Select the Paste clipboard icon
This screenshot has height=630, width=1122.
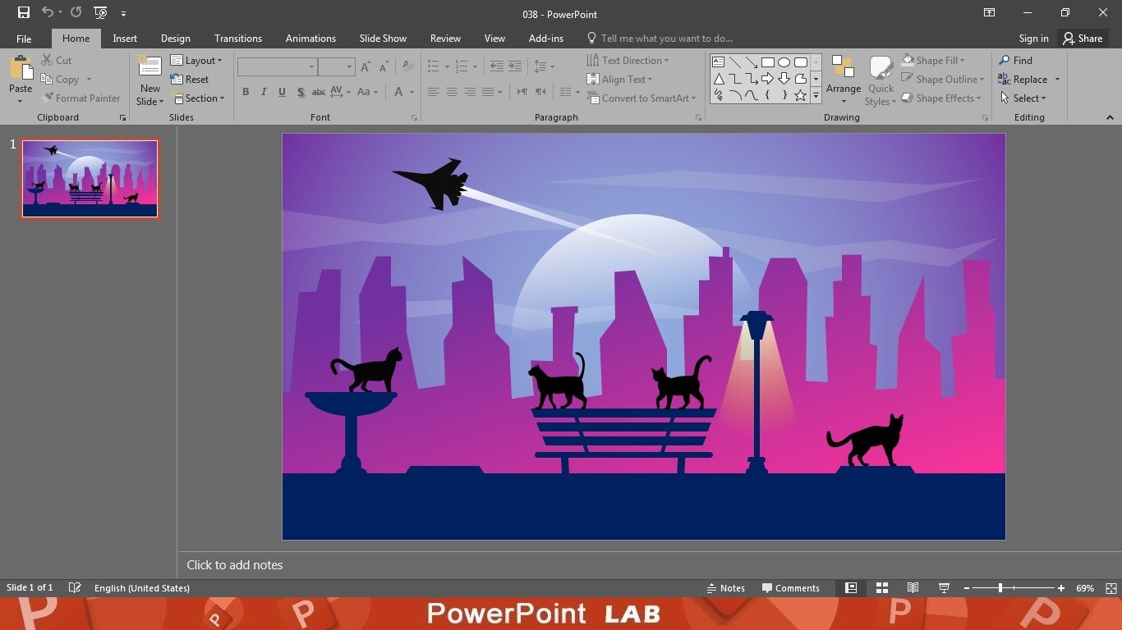pos(21,71)
